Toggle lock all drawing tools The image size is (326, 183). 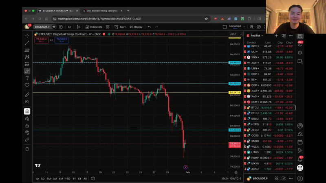point(27,125)
